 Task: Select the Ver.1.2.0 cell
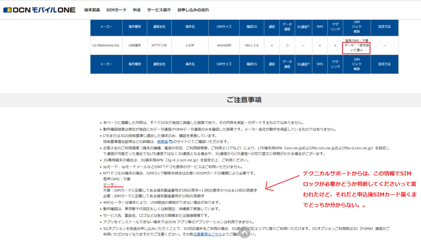pos(252,46)
